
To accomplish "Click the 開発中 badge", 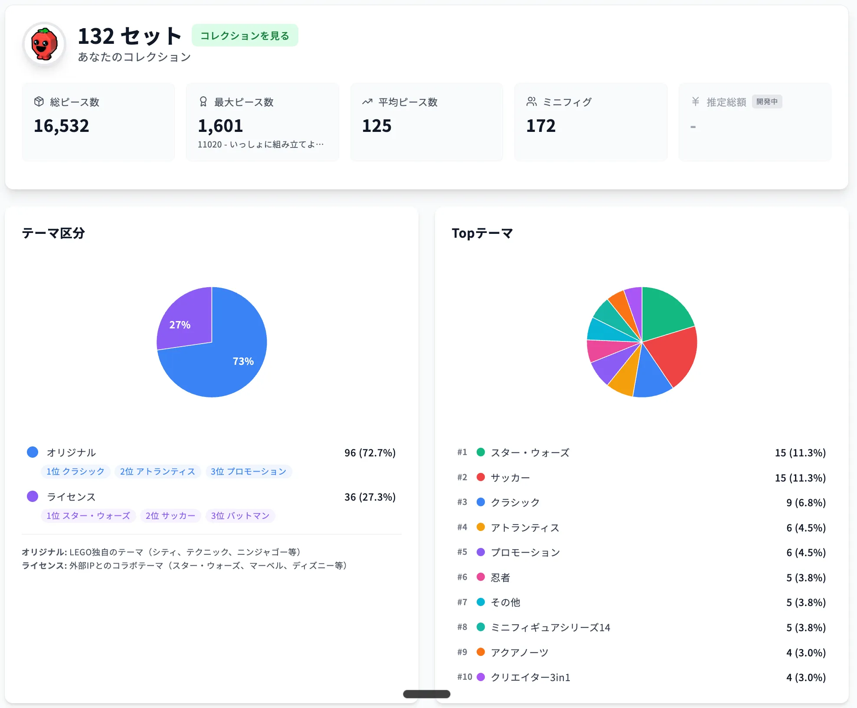I will point(767,101).
